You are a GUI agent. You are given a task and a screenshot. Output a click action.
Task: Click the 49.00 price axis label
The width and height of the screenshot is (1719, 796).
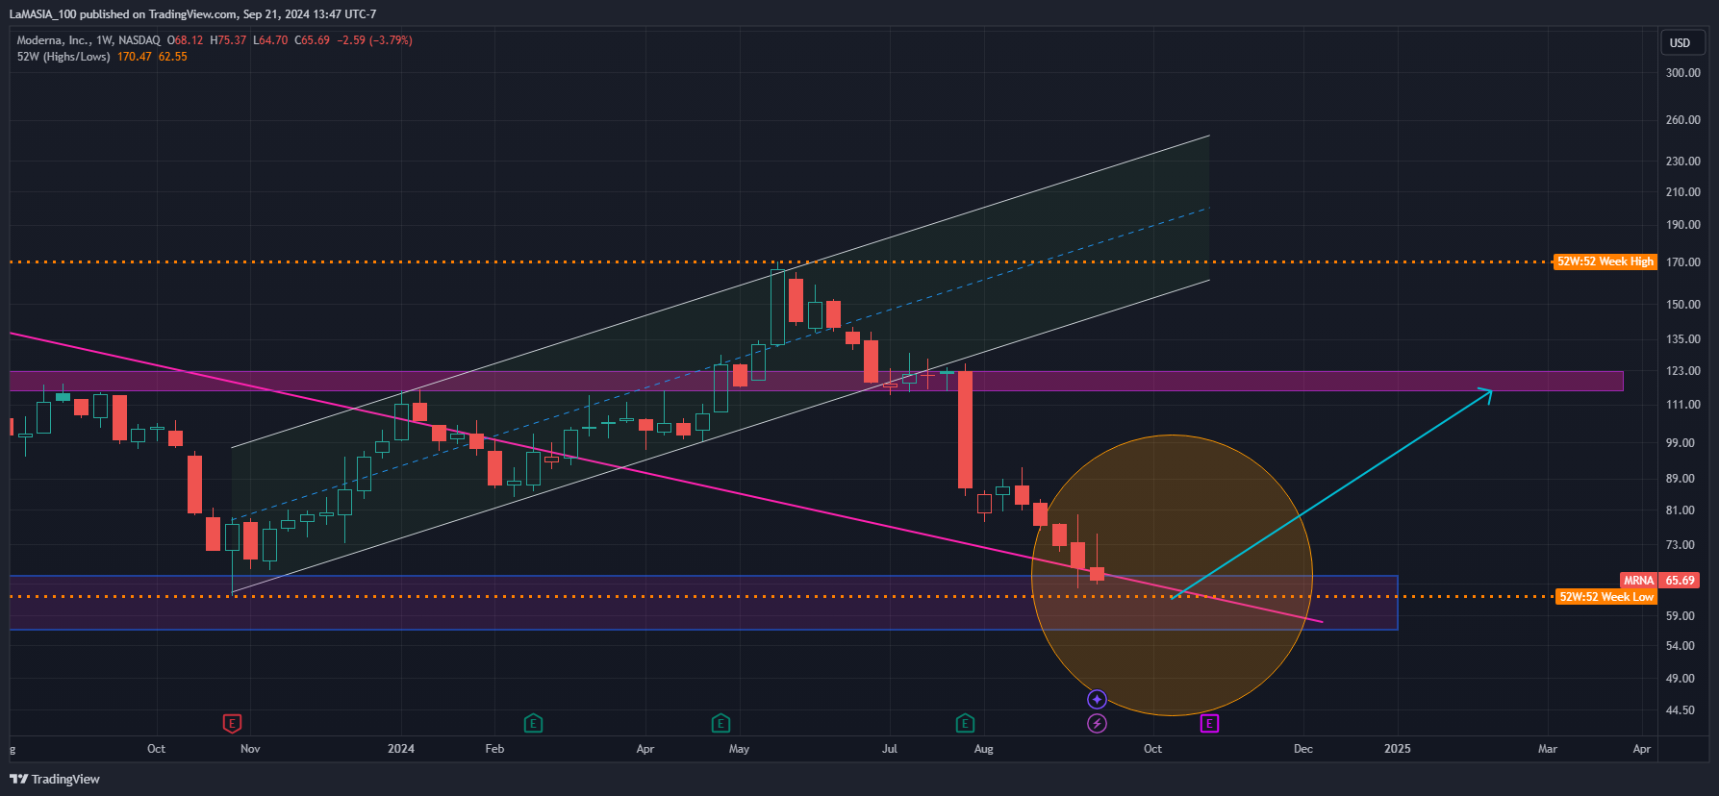tap(1681, 679)
